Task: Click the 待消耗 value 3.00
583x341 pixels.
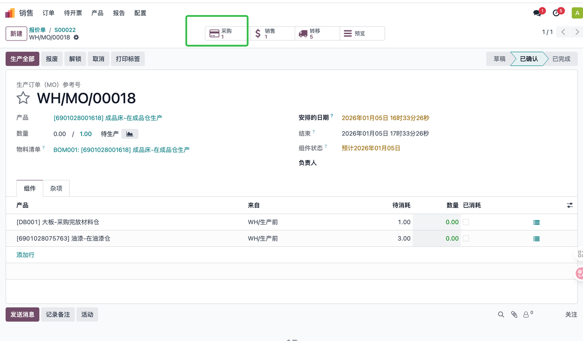Action: [404, 239]
